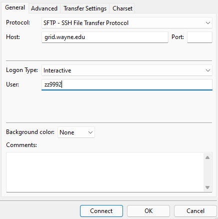
Task: Select the Charset tab
Action: [122, 8]
